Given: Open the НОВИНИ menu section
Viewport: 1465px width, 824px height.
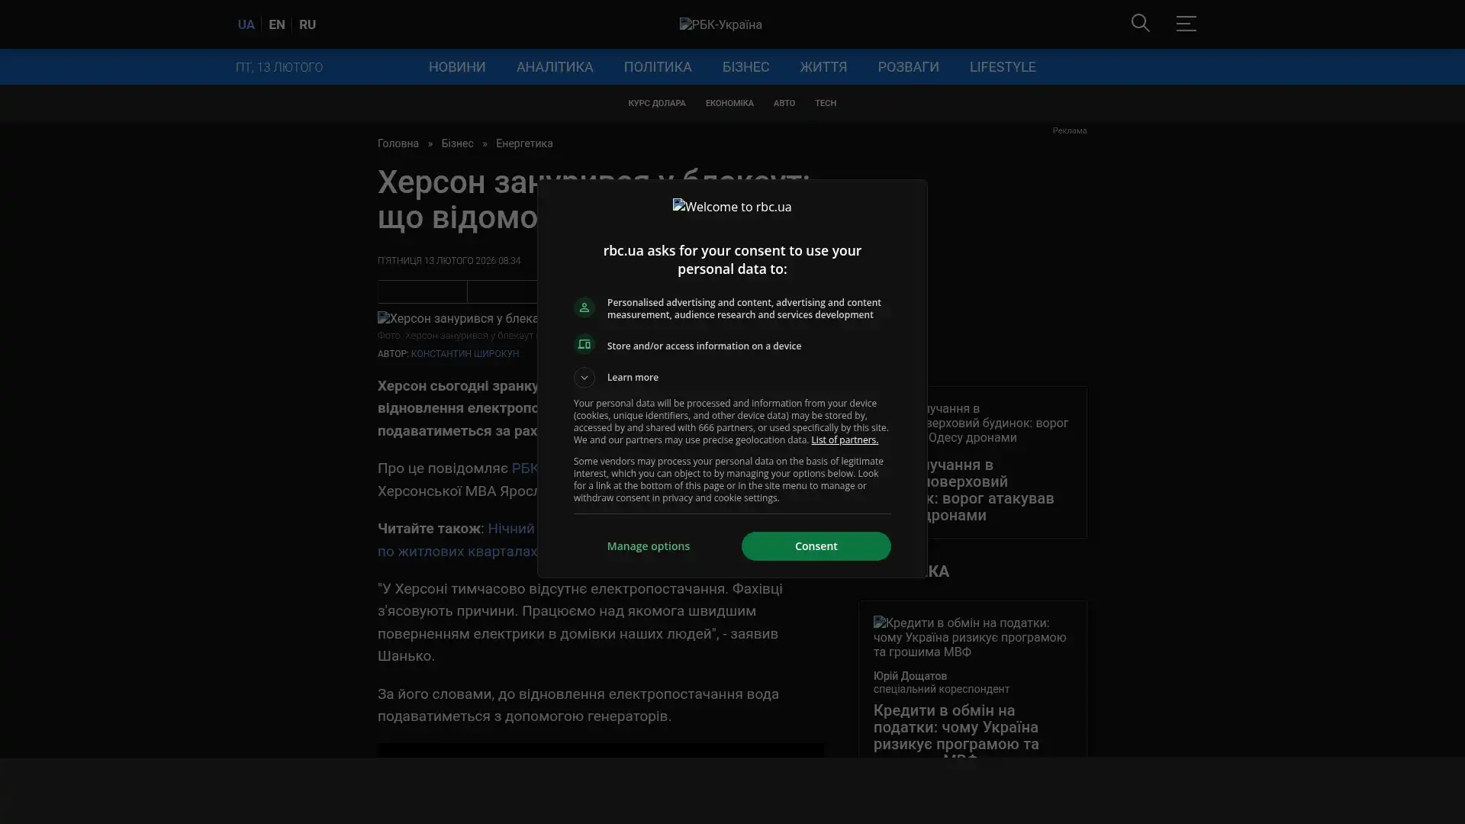Looking at the screenshot, I should [456, 67].
